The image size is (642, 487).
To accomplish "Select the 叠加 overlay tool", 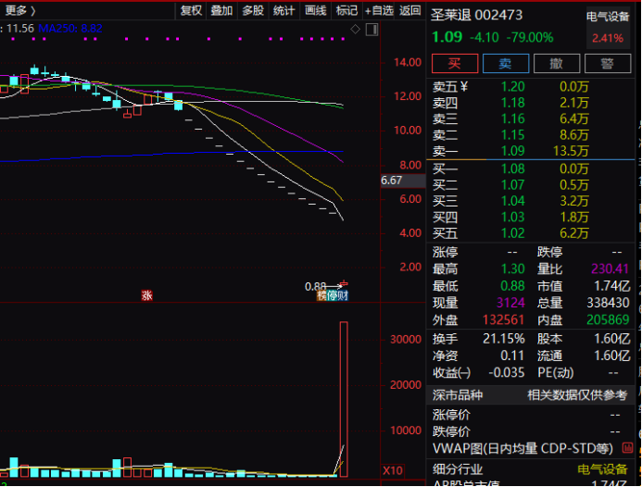I will pyautogui.click(x=221, y=10).
